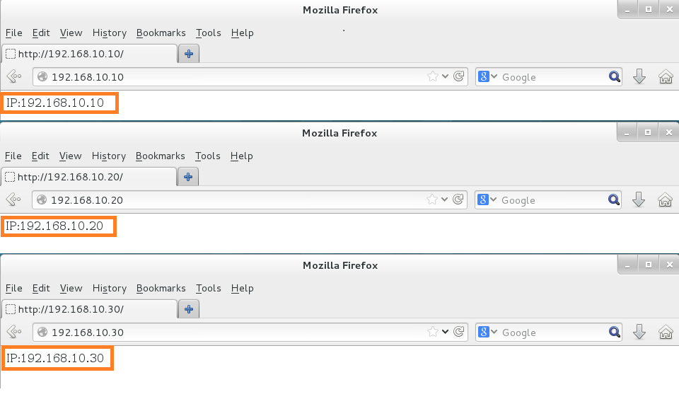Click the new tab plus button in the 192.168.10.10 window
Viewport: 679px width, 416px height.
189,54
